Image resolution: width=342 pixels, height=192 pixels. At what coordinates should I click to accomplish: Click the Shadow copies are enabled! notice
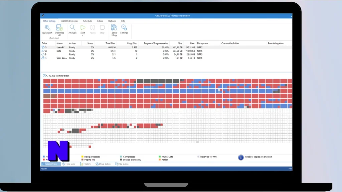click(259, 157)
